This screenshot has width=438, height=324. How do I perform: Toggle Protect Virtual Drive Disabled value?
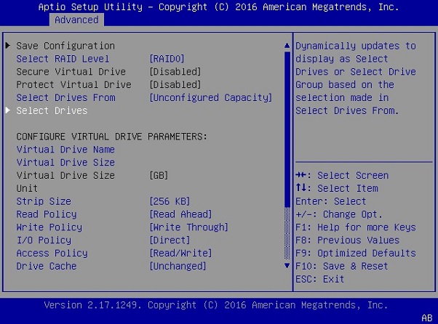(175, 85)
